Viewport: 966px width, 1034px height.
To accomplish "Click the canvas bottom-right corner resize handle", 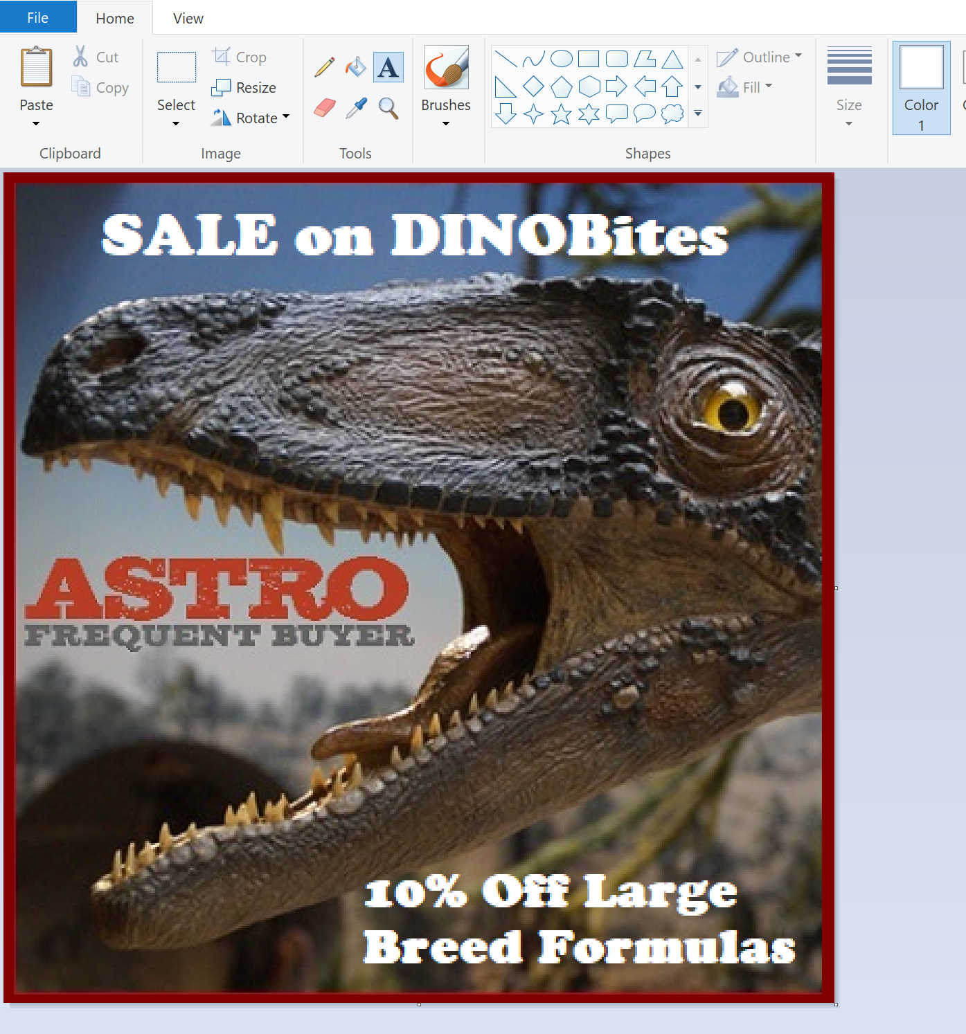I will 836,1004.
